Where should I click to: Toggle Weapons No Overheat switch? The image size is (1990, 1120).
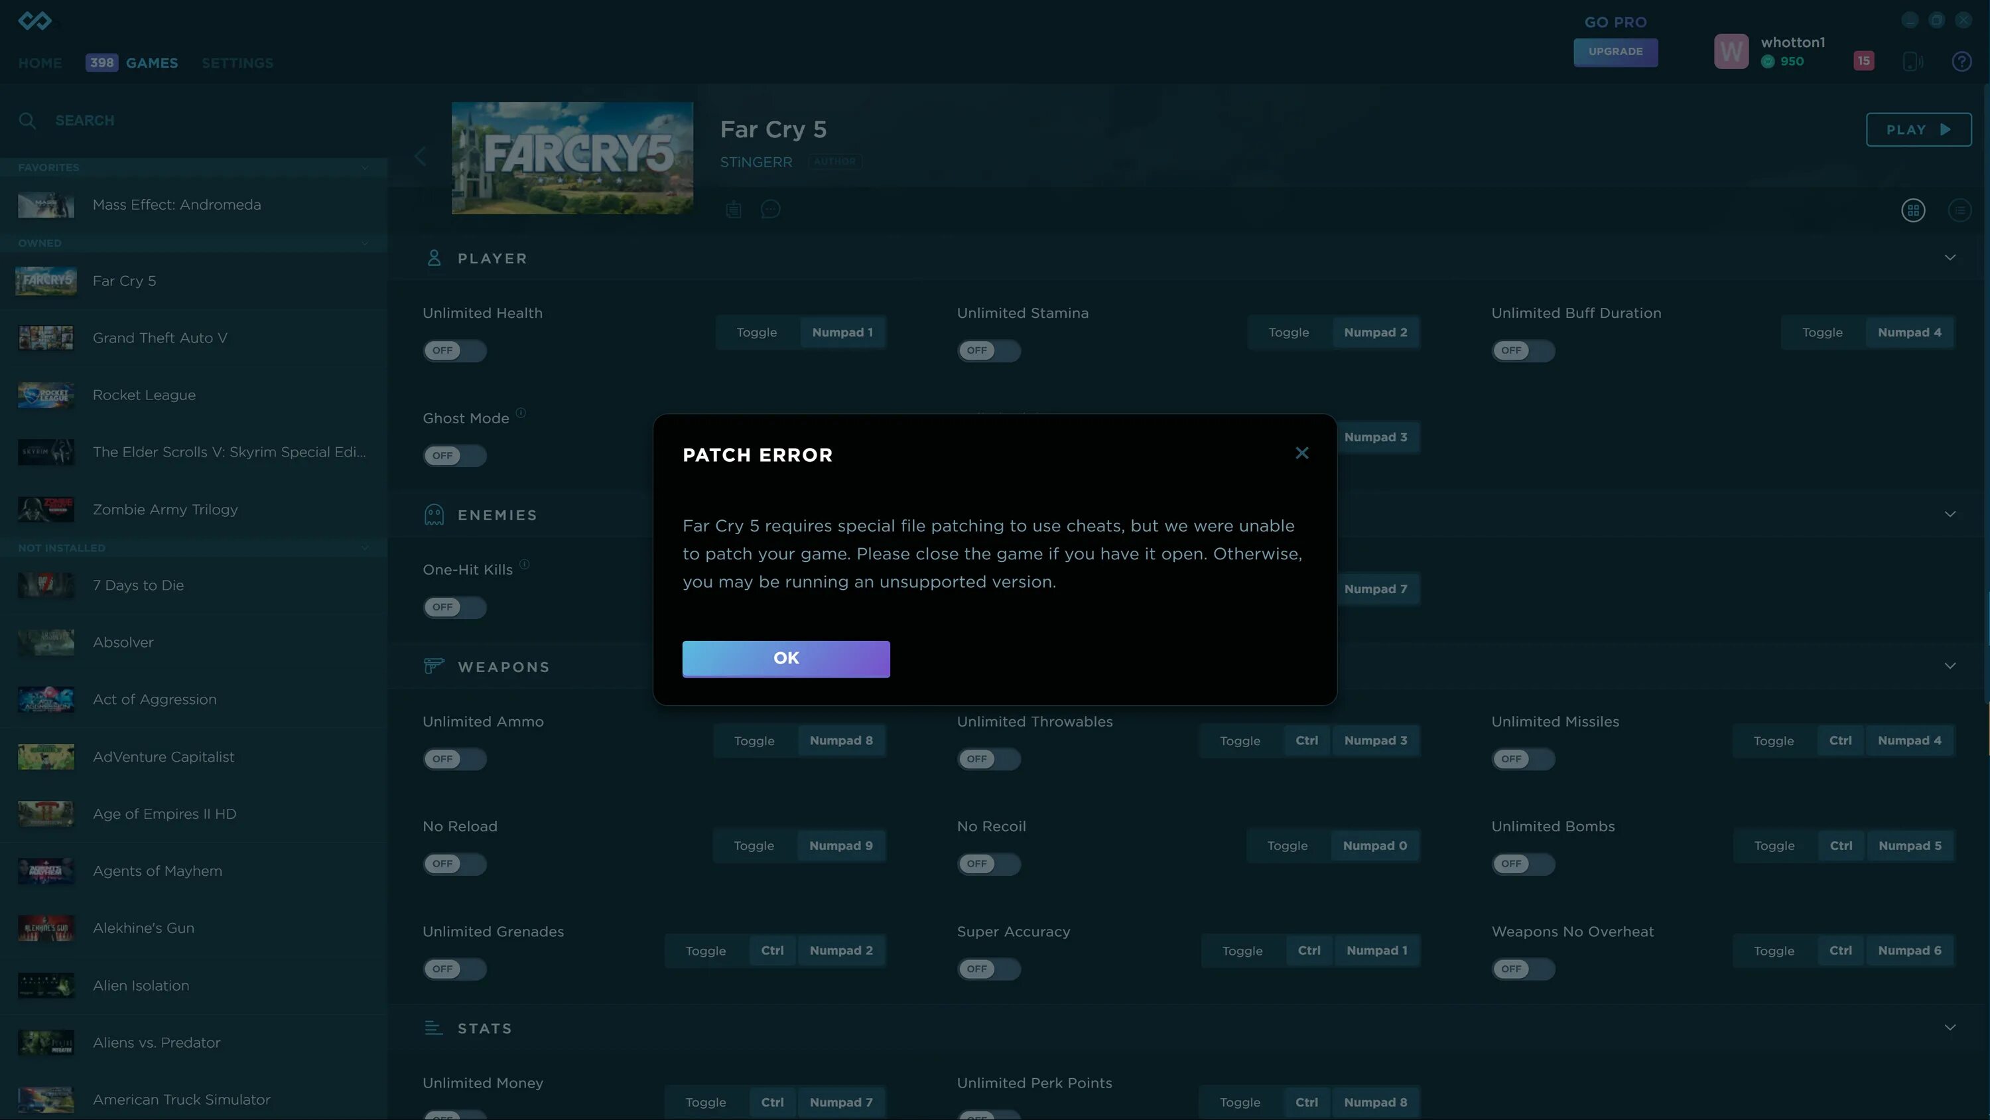[x=1524, y=969]
